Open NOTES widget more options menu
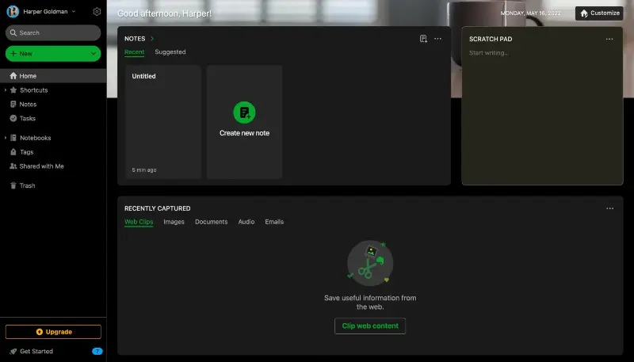This screenshot has height=362, width=634. point(438,39)
